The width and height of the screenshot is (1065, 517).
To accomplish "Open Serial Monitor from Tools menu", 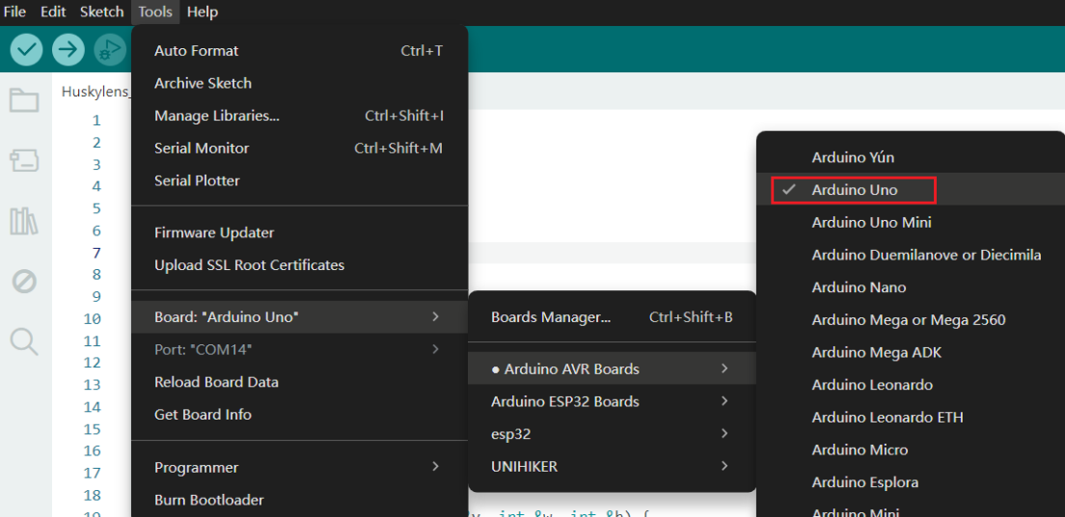I will point(202,149).
